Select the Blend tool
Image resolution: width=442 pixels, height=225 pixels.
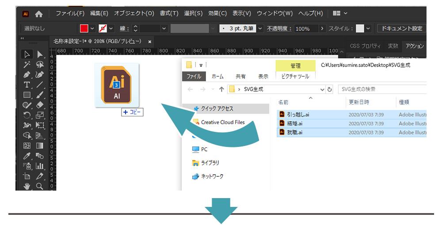coord(40,156)
